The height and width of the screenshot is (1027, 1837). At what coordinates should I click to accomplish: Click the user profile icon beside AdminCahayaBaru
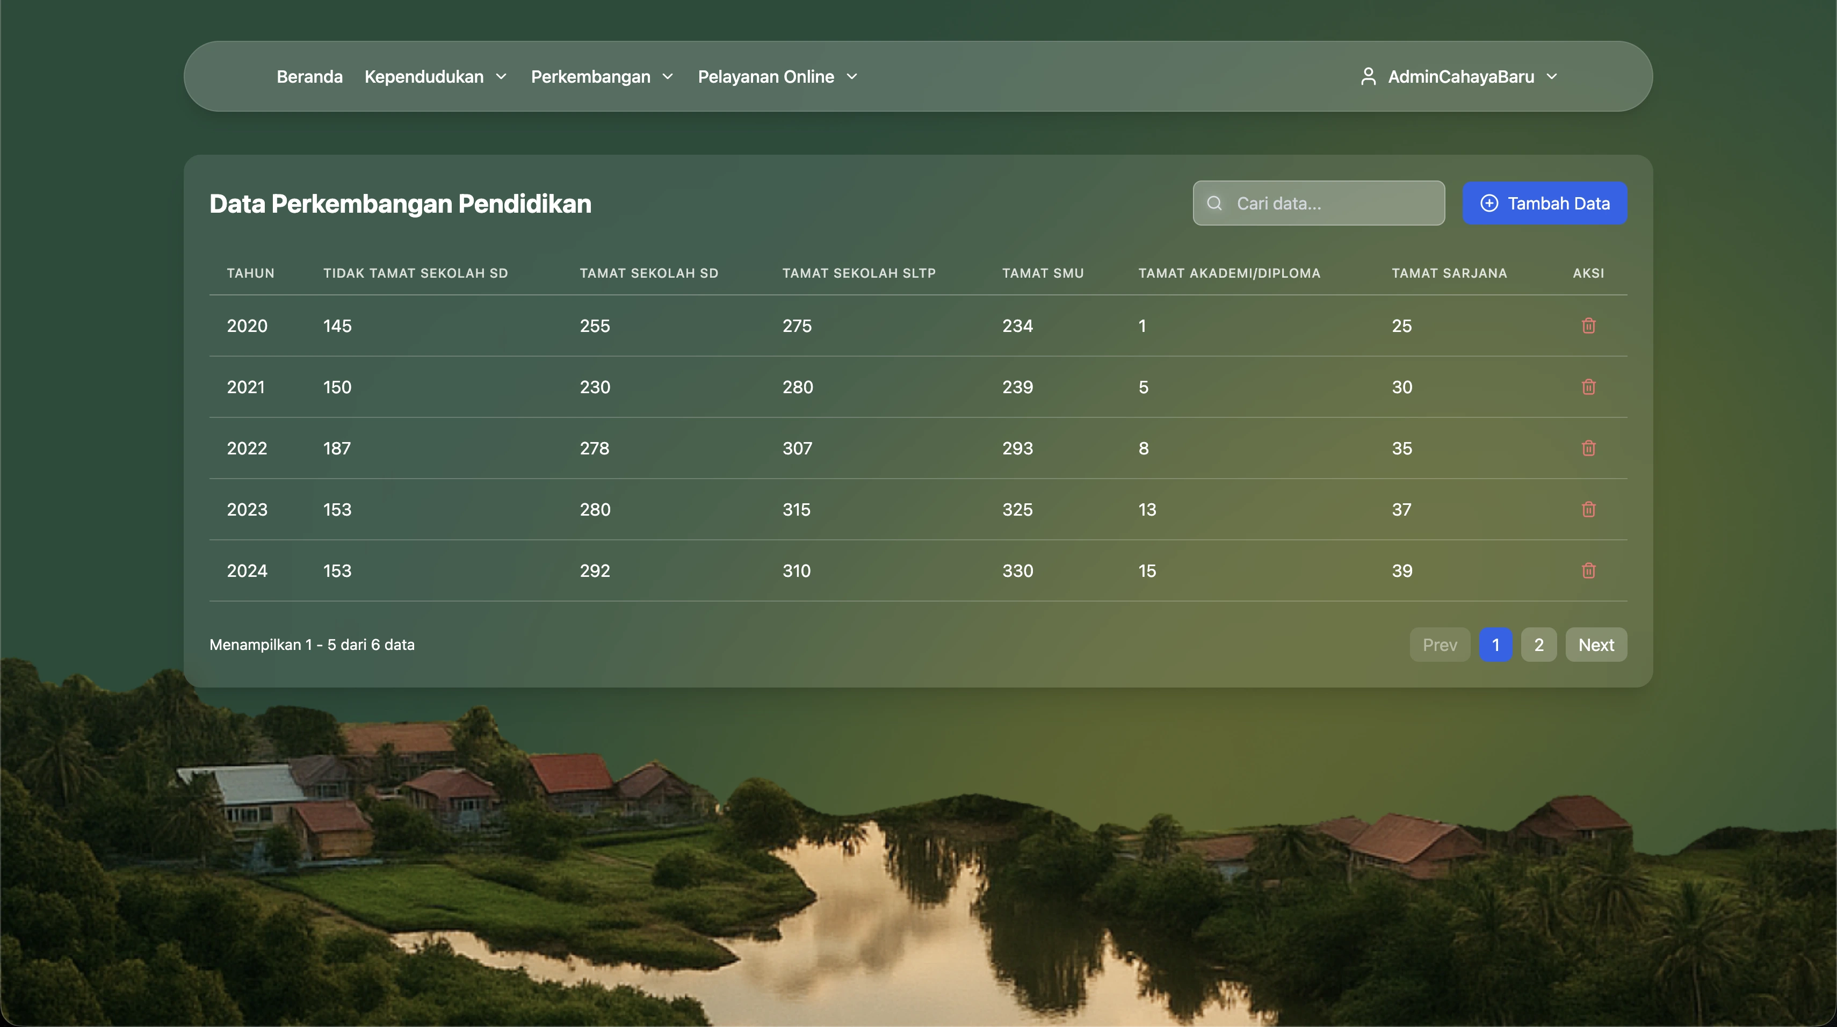click(x=1368, y=76)
